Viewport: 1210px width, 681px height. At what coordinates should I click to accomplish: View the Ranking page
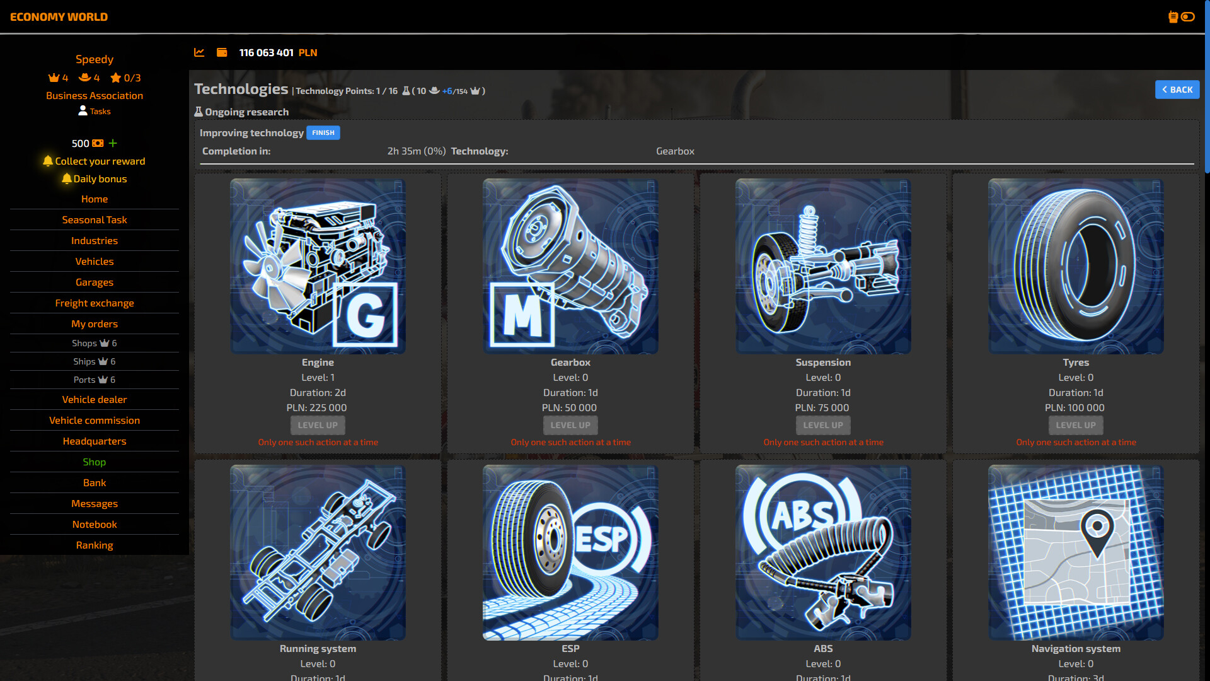(95, 545)
